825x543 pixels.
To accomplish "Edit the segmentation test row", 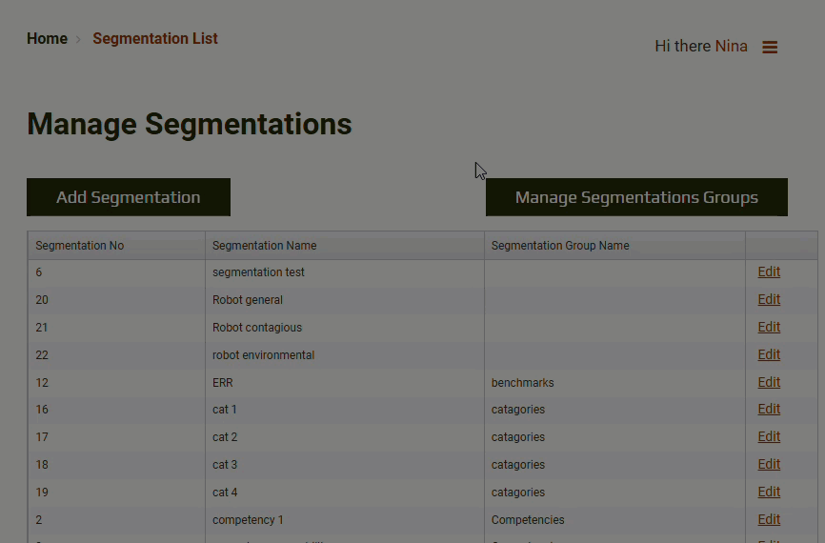I will coord(769,272).
